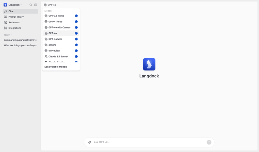Click OpenAI icon next to o1 Mini
The height and width of the screenshot is (152, 259).
(46, 45)
